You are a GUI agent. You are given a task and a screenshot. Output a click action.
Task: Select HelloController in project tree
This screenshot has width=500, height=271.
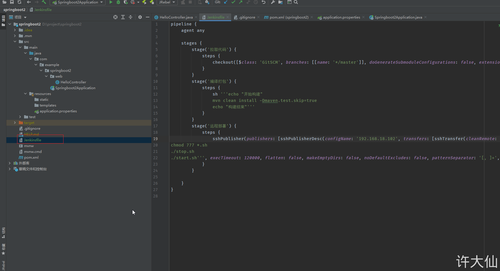[x=73, y=82]
